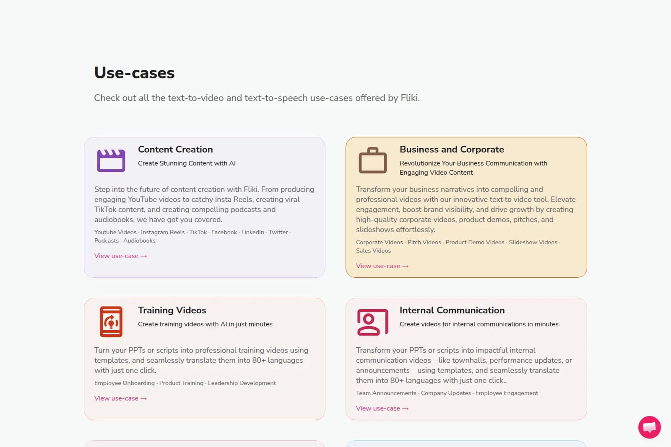Open the Content Creation use-case link
The image size is (671, 447).
coord(117,256)
